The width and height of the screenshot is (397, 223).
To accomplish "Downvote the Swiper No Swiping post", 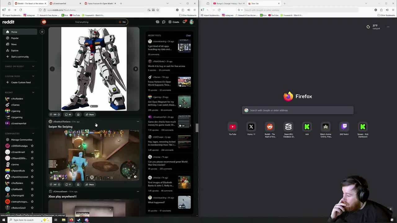I will pos(59,185).
